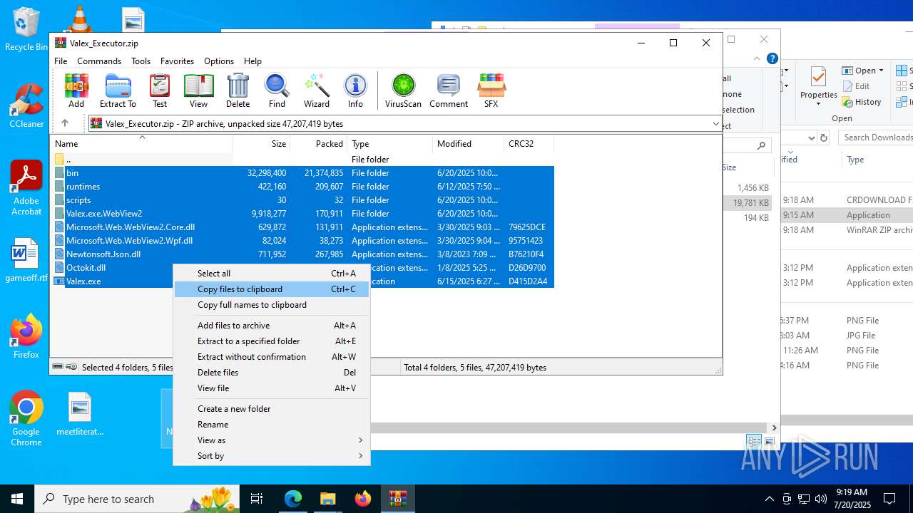Choose Copy files to clipboard
Screen dimensions: 913x513
point(272,289)
